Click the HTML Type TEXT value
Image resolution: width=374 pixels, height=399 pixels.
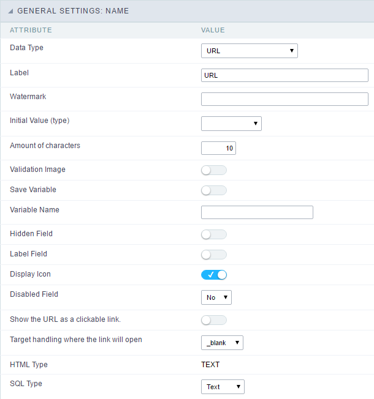pyautogui.click(x=210, y=365)
